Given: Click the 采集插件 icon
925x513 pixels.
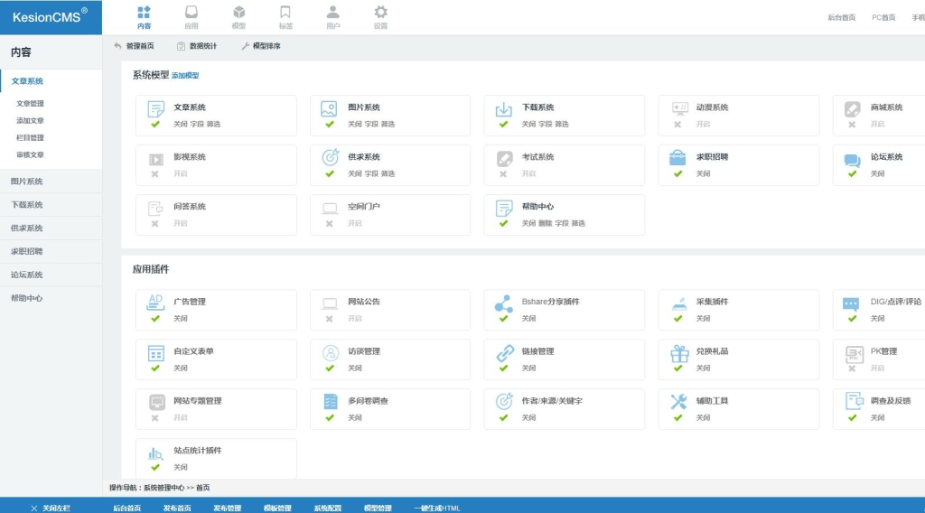Looking at the screenshot, I should (679, 304).
